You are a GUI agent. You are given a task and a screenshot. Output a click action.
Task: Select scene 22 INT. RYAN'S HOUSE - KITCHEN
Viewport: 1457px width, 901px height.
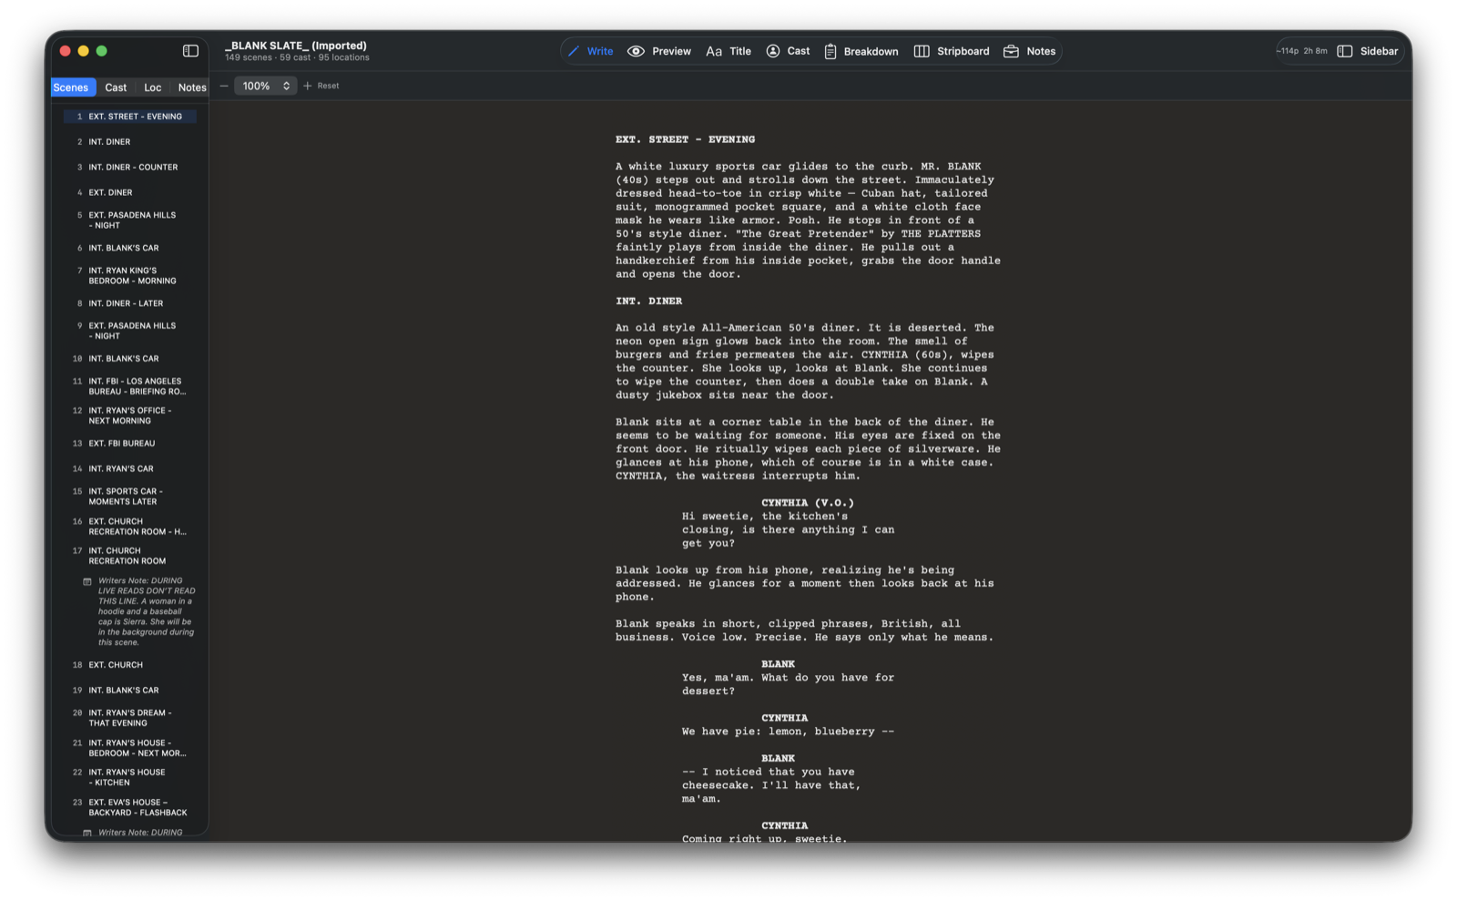(x=130, y=777)
